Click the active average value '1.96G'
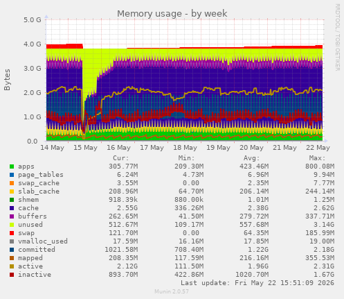This screenshot has width=344, height=299. (x=258, y=266)
